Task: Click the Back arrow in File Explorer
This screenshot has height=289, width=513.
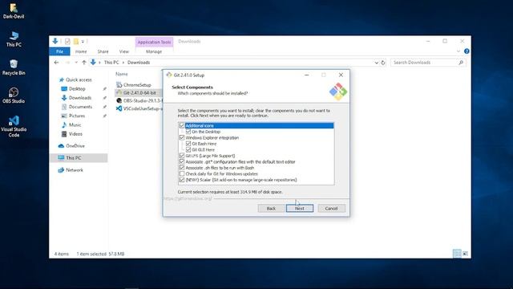Action: tap(56, 63)
